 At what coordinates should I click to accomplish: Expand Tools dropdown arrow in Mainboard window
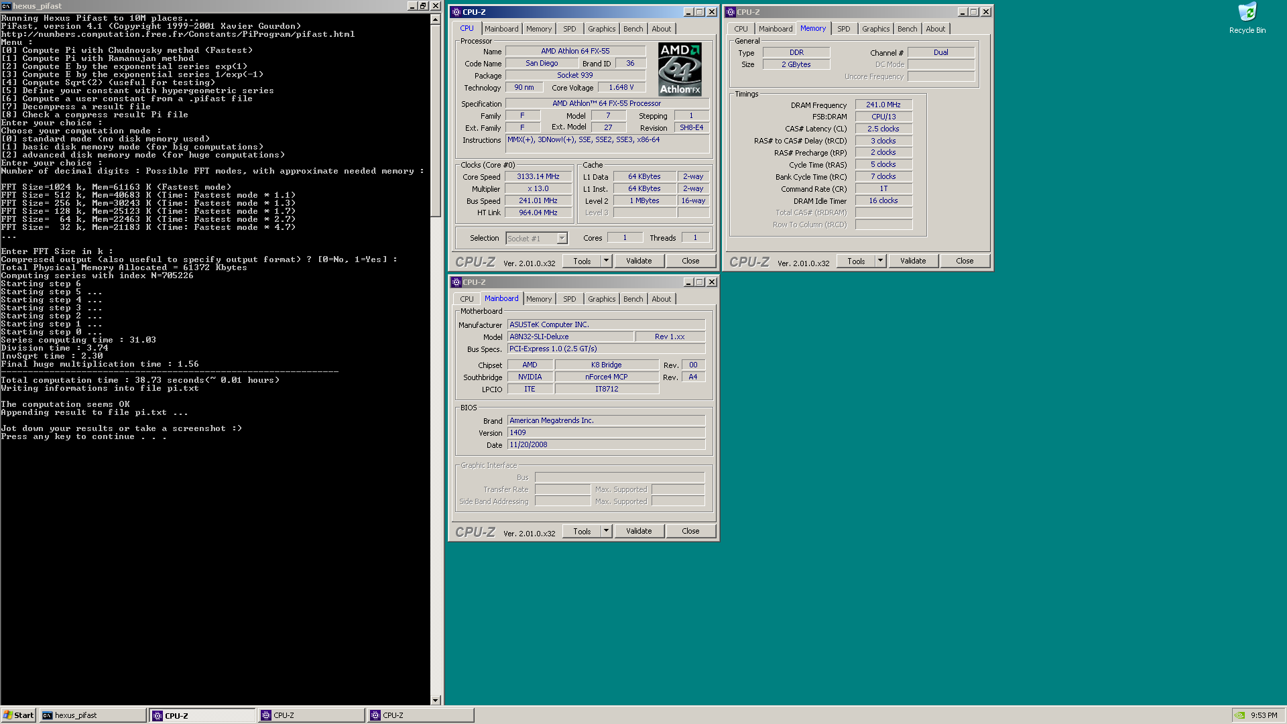click(x=606, y=531)
